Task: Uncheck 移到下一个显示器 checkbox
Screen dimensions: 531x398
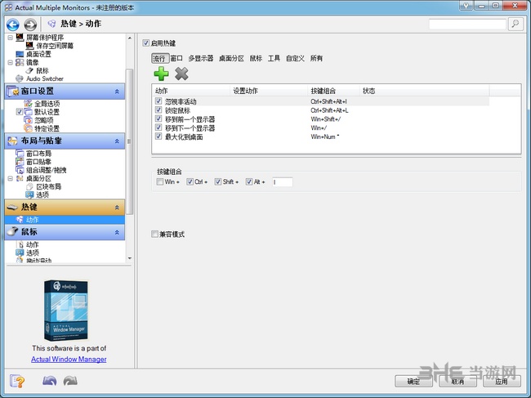Action: 158,127
